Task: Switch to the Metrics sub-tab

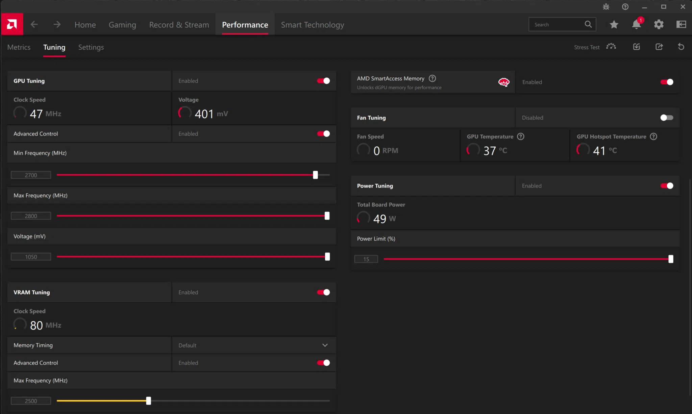Action: [x=19, y=47]
